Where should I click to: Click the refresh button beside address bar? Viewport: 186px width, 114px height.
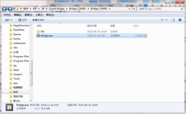coord(134,9)
